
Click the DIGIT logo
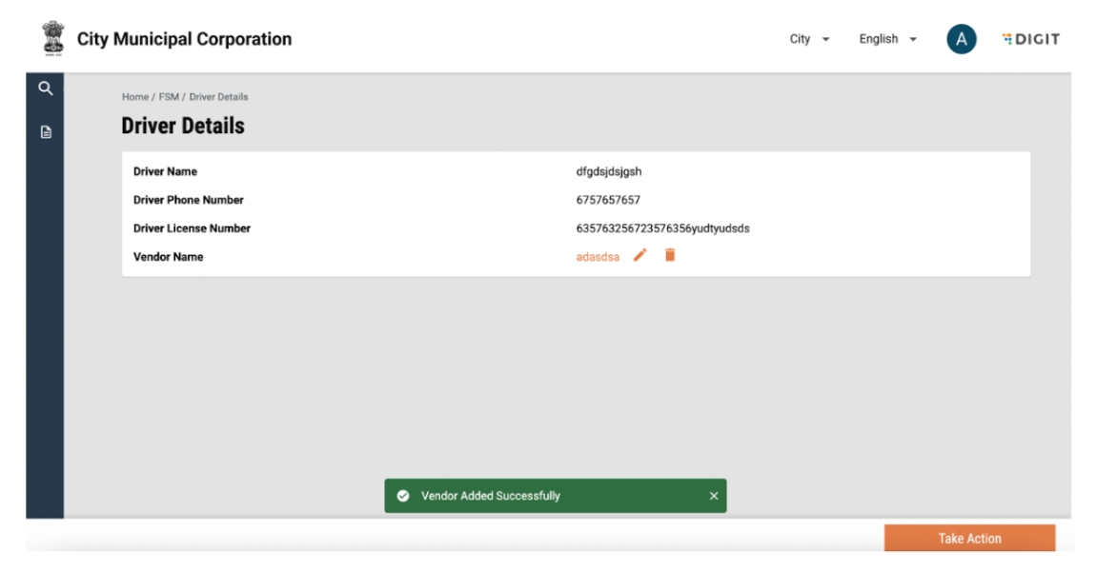[1030, 39]
